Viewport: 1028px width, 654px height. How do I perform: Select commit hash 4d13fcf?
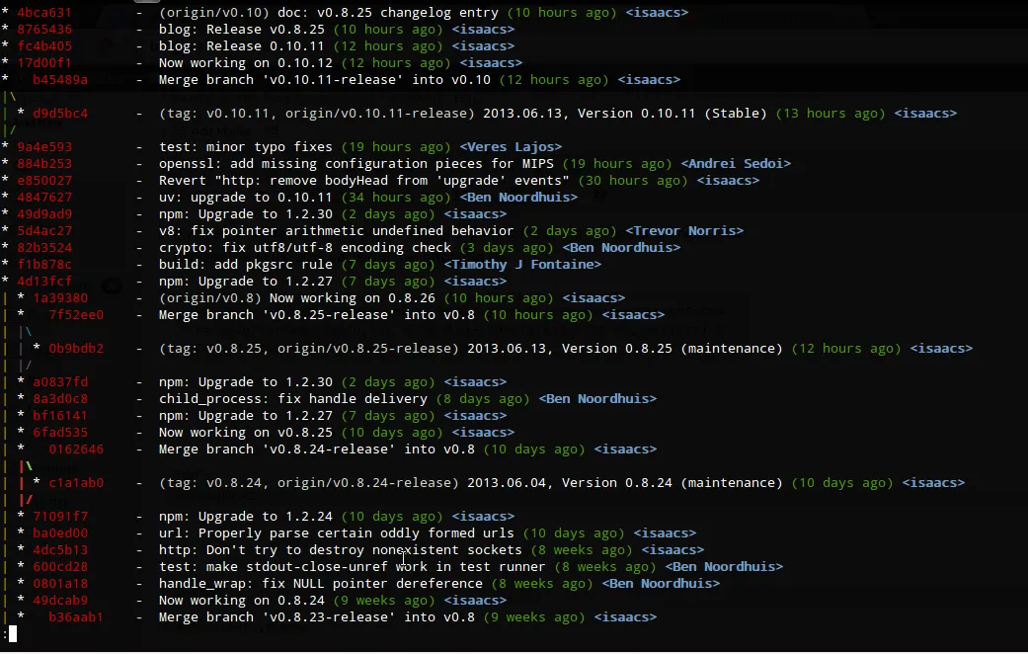[x=44, y=282]
